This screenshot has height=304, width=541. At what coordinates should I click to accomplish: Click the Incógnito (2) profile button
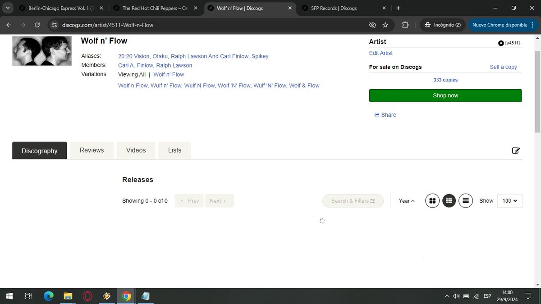pyautogui.click(x=442, y=25)
